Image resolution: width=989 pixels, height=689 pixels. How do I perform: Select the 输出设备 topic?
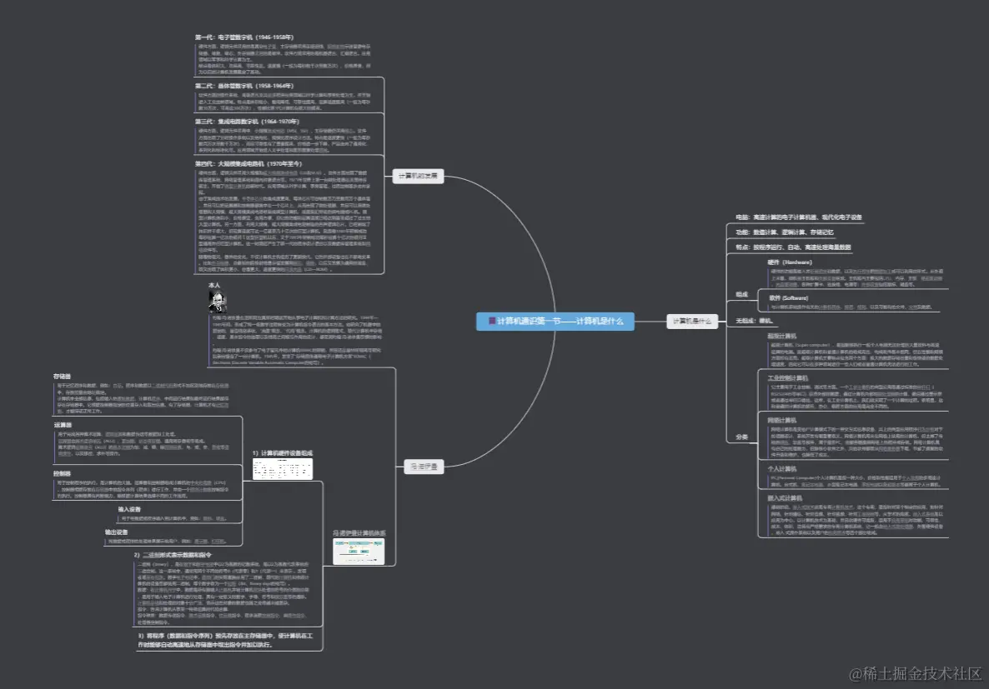(x=116, y=532)
